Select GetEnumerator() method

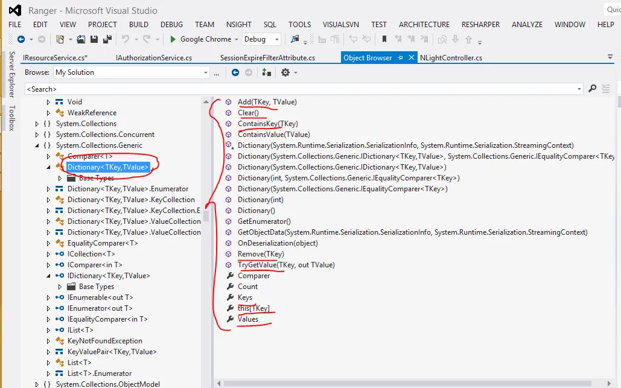[x=264, y=221]
